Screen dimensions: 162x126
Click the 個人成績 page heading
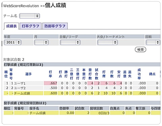coord(56,5)
